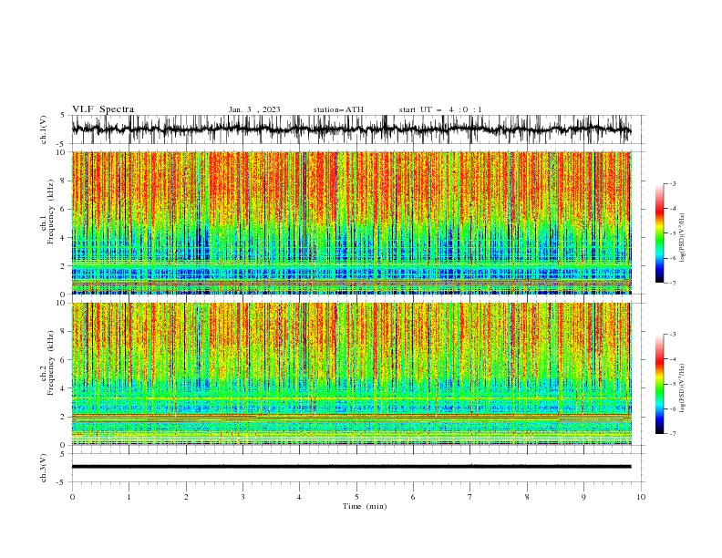This screenshot has width=722, height=558.
Task: Click the "10" tick label on time axis
Action: click(641, 497)
